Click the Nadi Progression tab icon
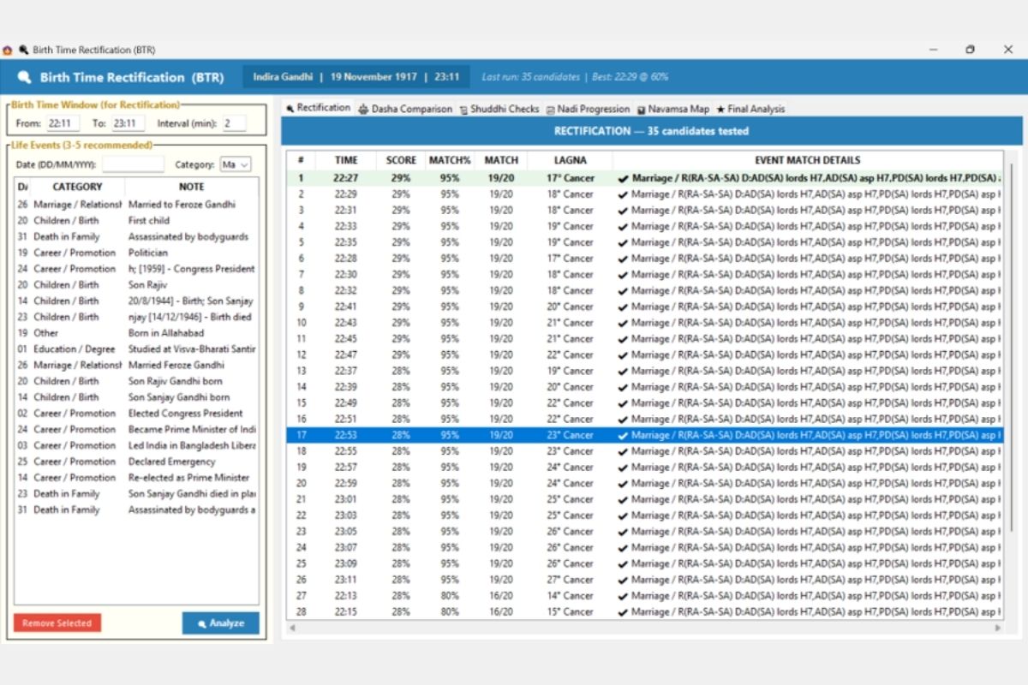This screenshot has height=685, width=1028. click(550, 109)
